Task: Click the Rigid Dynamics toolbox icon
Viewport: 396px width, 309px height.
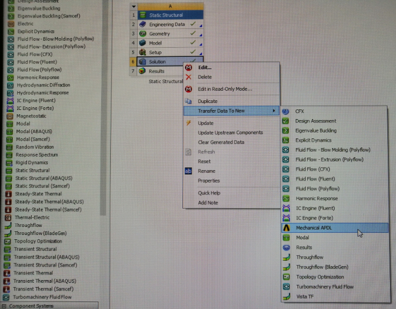Action: click(x=9, y=163)
